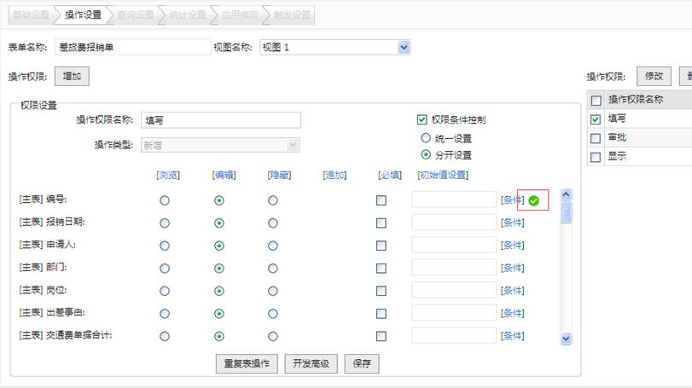
Task: Set 申请人 field to 隐藏
Action: tap(273, 246)
